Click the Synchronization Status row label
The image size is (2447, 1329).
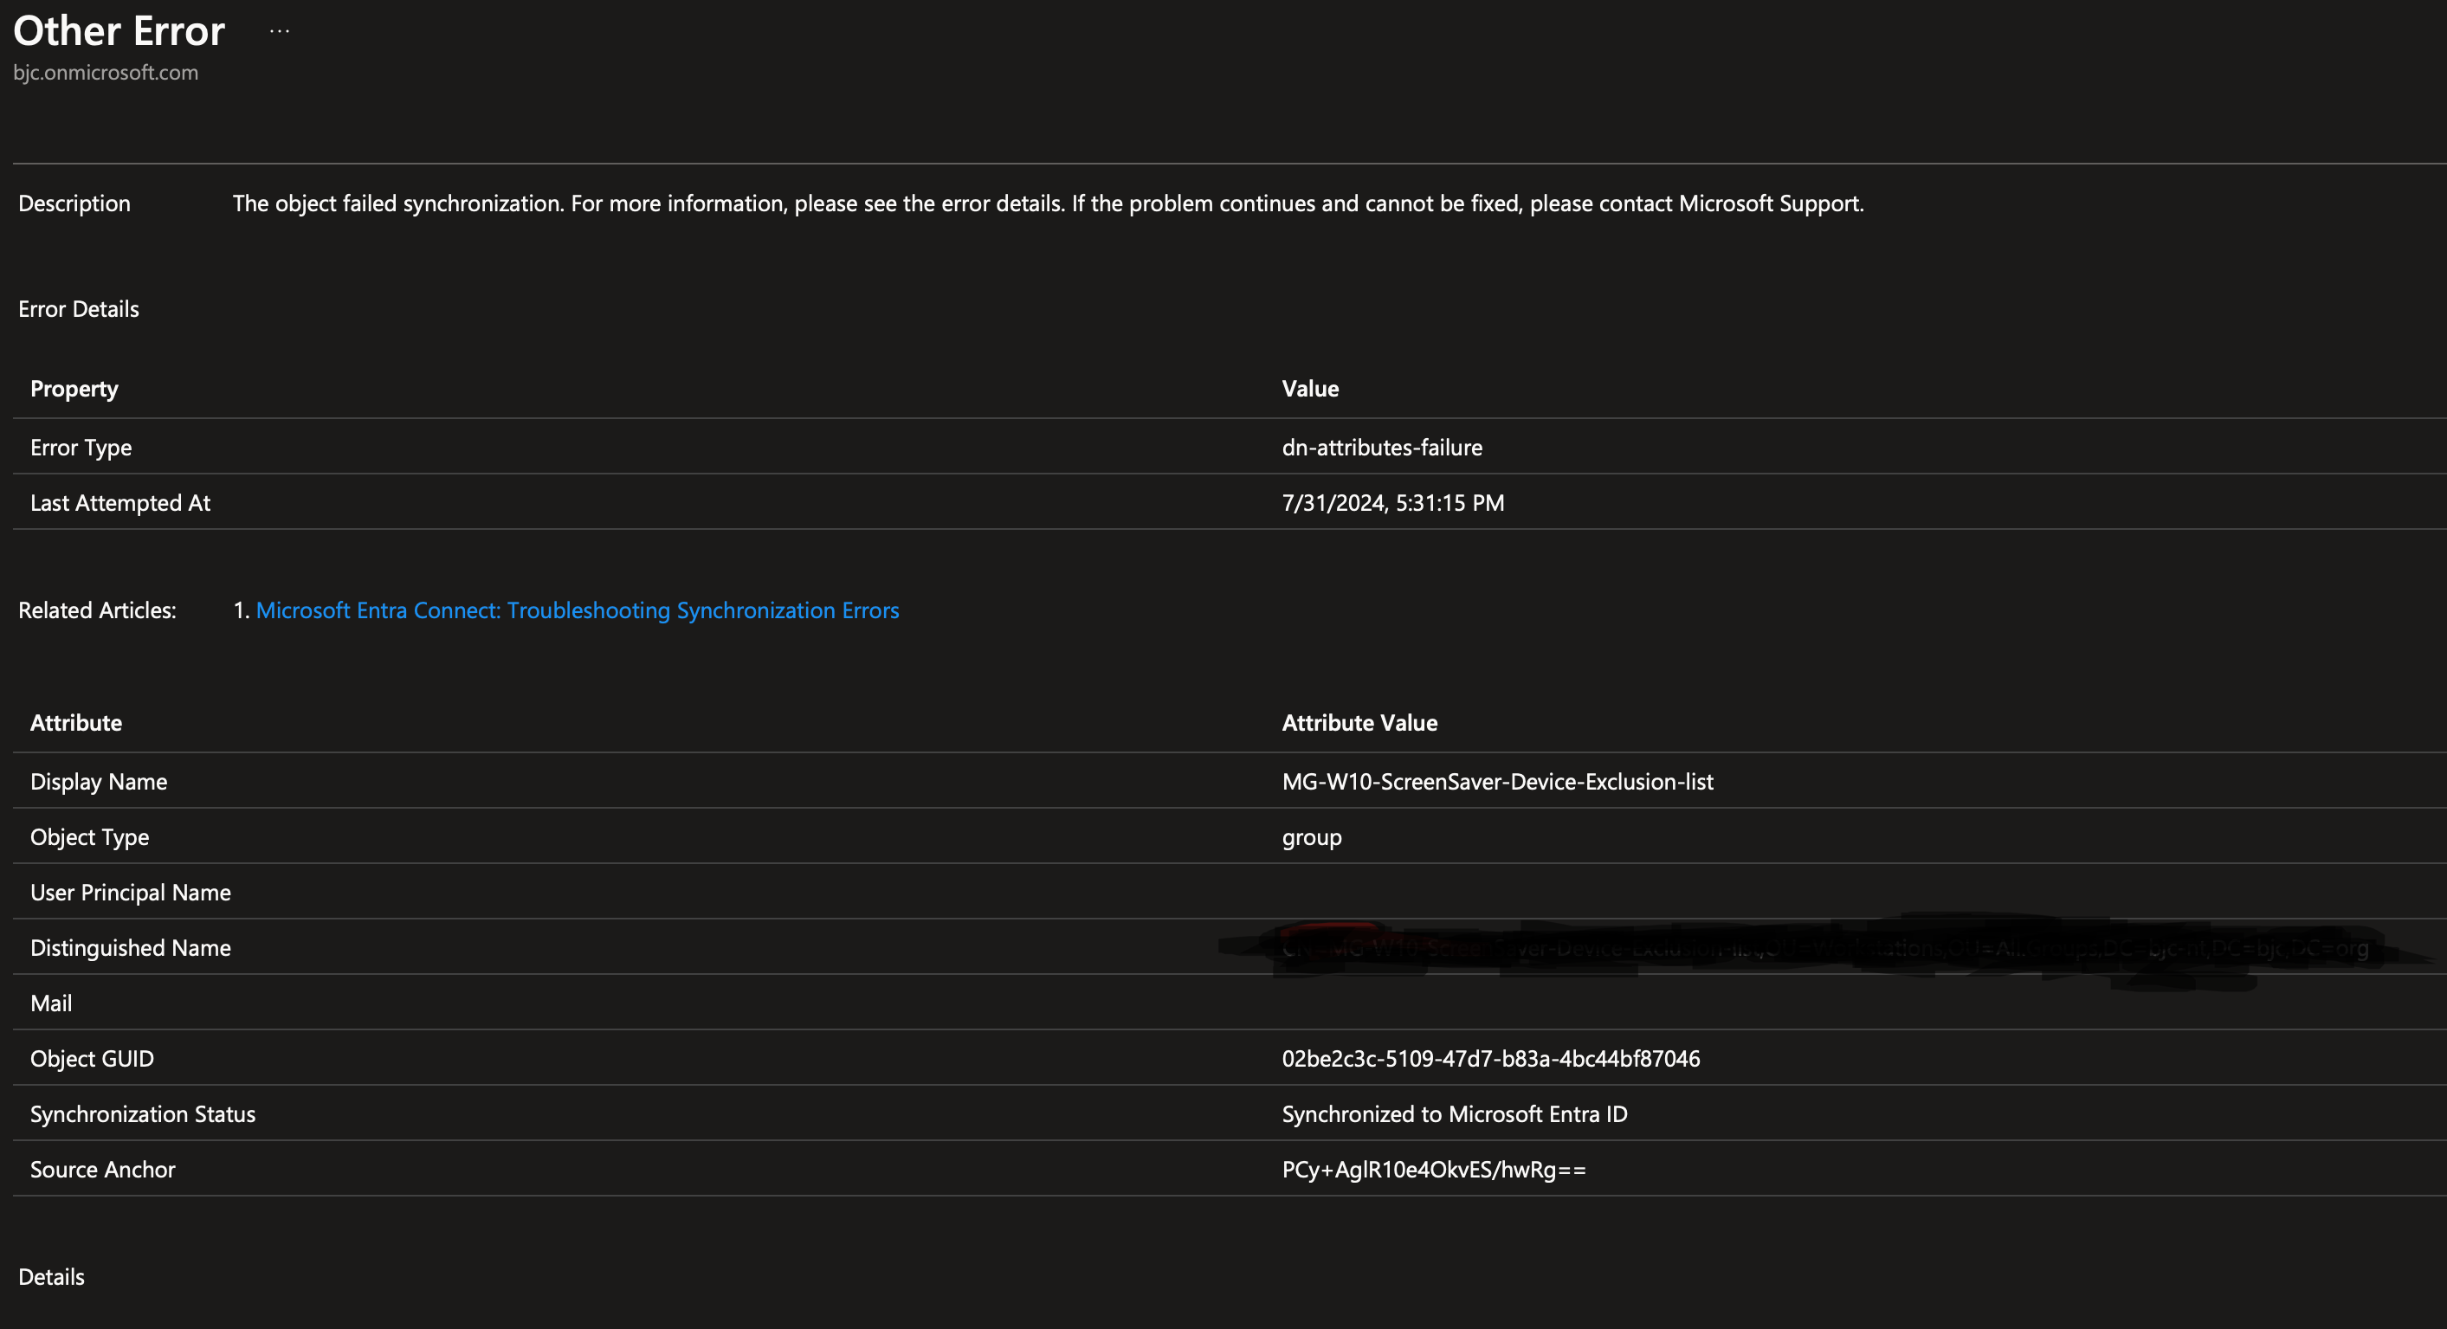pyautogui.click(x=143, y=1113)
